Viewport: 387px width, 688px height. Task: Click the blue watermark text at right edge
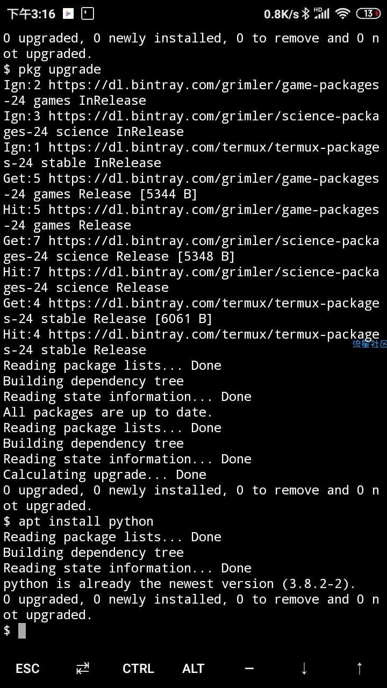pyautogui.click(x=369, y=344)
